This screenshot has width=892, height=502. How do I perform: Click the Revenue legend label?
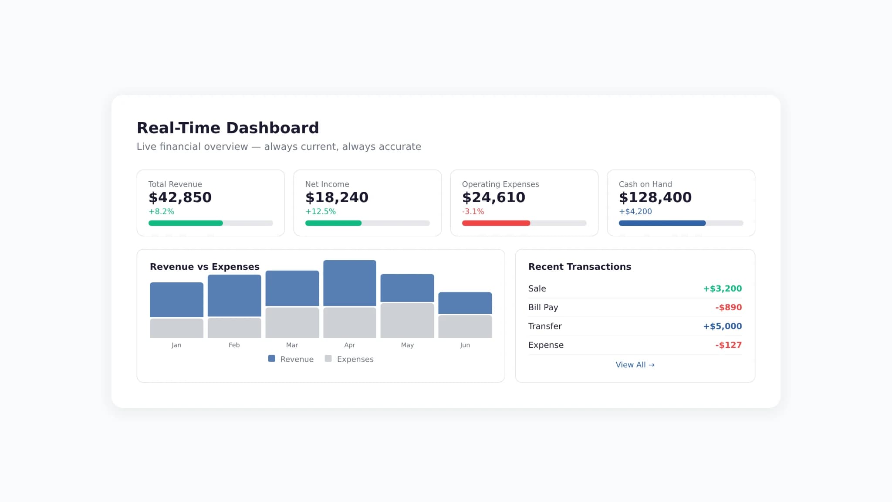pyautogui.click(x=297, y=359)
